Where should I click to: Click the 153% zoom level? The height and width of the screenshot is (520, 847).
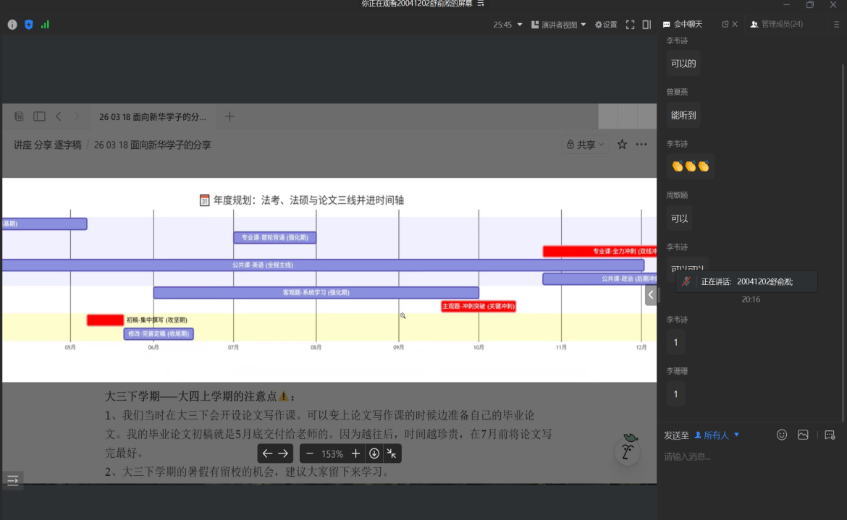pos(332,453)
